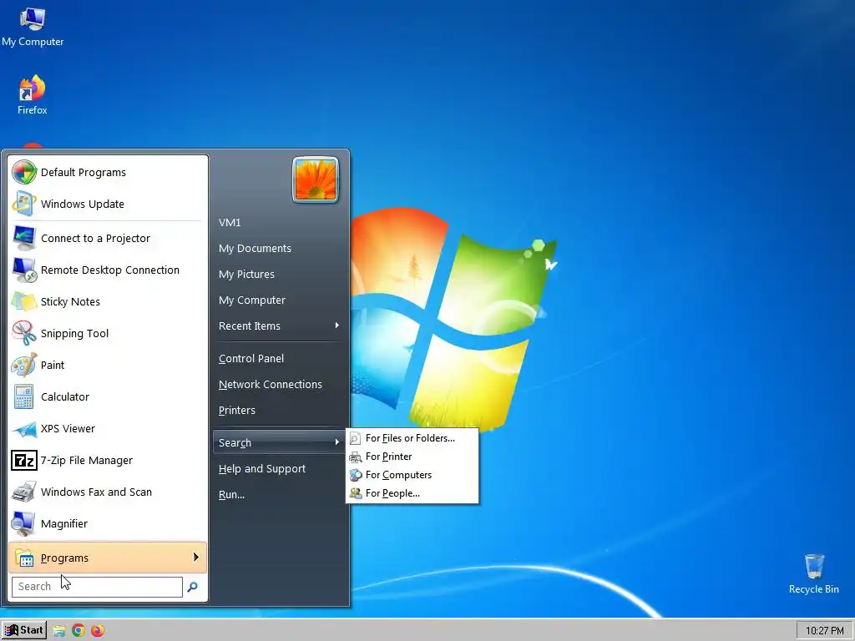Click the For Files or Folders icon
Image resolution: width=855 pixels, height=641 pixels.
pos(355,438)
